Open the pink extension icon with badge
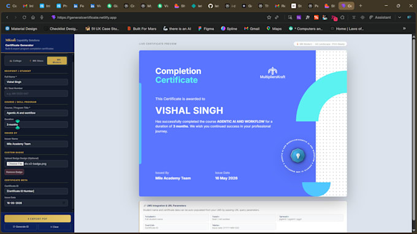Viewport: 417px width, 234px height. (x=334, y=18)
